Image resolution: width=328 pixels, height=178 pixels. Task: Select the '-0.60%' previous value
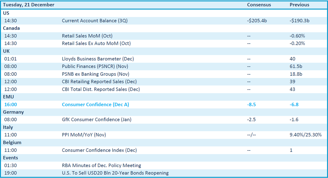297,36
